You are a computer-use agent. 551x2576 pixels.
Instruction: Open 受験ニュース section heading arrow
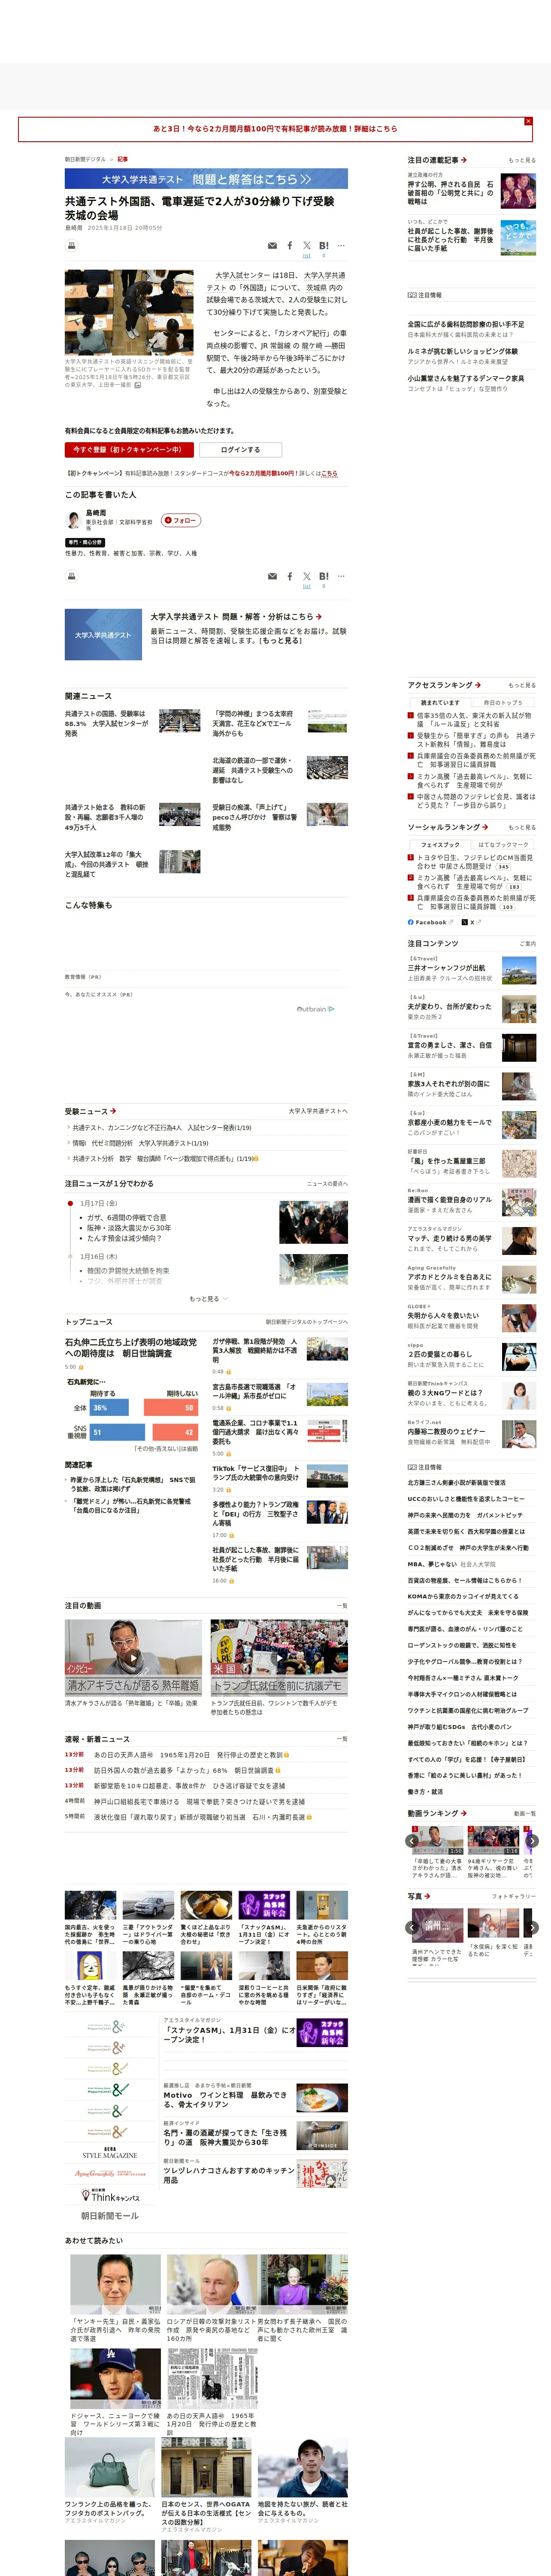(x=91, y=1111)
